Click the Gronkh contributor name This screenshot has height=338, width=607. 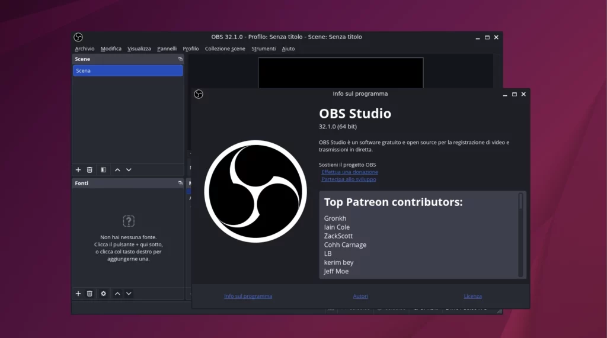click(x=336, y=218)
